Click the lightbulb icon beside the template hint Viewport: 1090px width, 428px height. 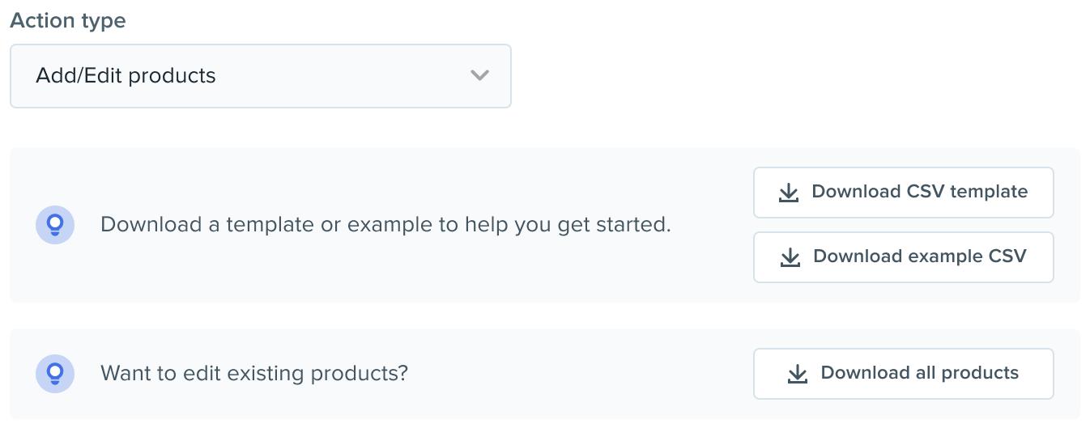55,225
